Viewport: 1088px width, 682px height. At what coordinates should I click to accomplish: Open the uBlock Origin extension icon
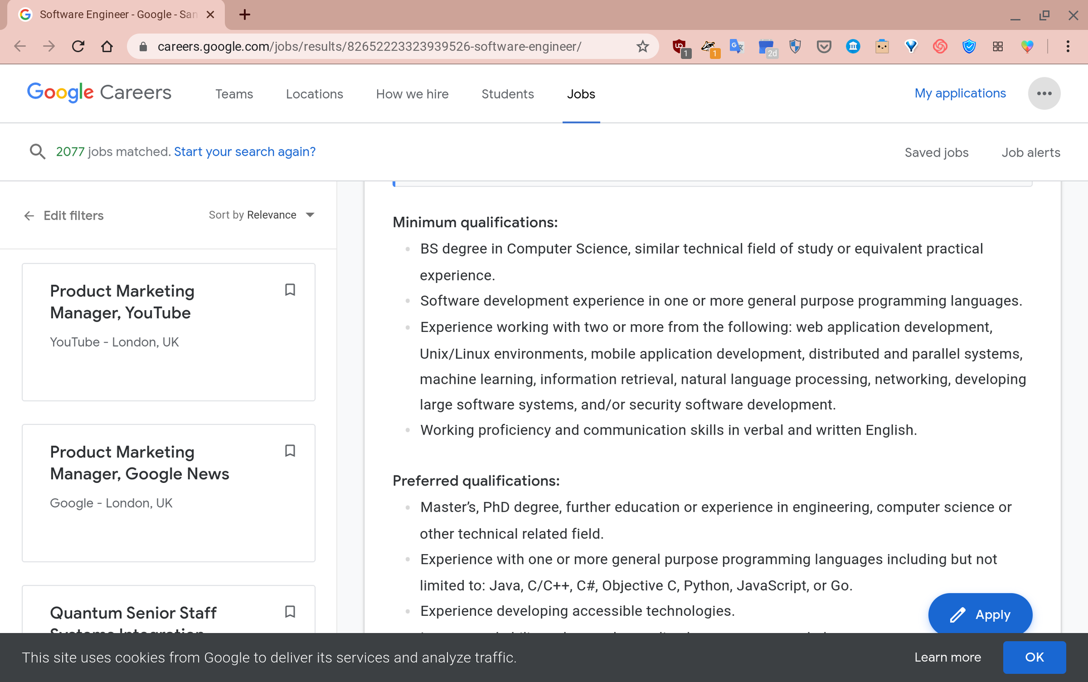[x=680, y=46]
